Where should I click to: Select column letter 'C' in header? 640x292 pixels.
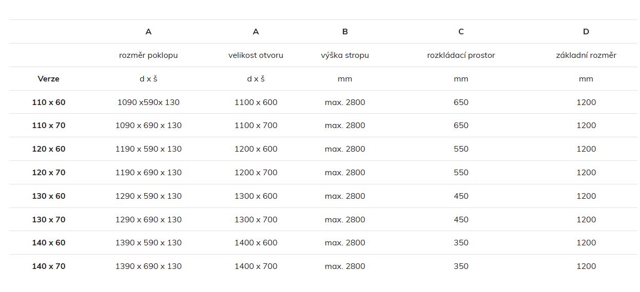coord(461,32)
